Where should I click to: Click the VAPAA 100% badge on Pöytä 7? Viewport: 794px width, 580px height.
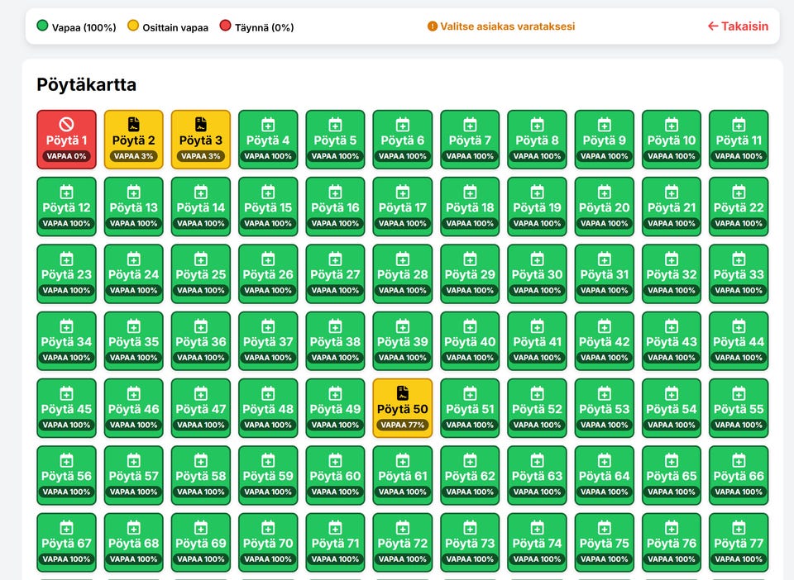coord(470,156)
